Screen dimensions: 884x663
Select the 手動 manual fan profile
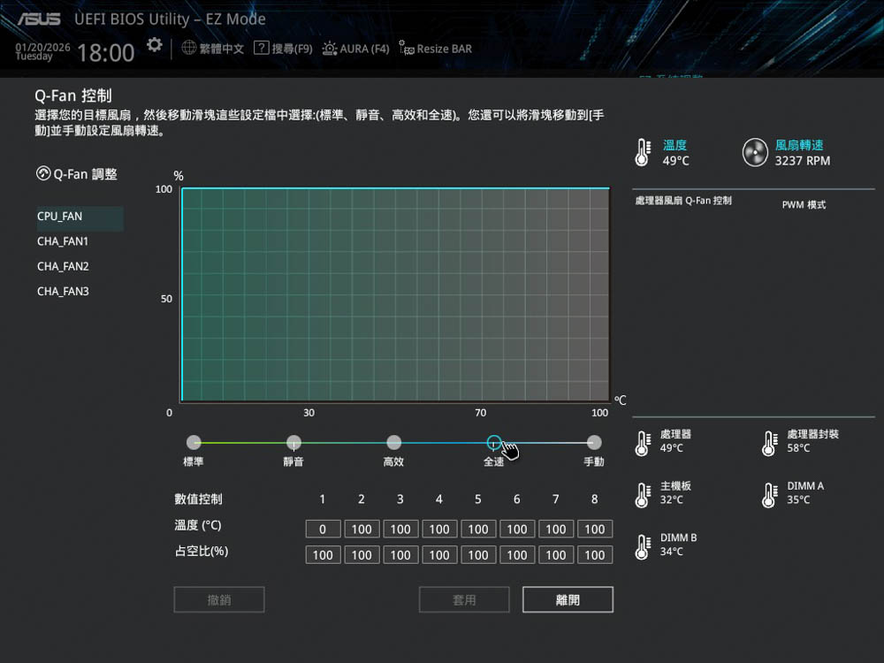tap(594, 443)
